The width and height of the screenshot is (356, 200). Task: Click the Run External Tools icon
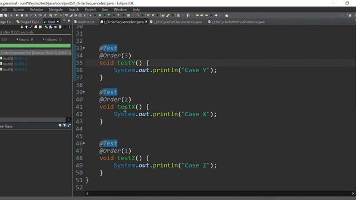(x=119, y=15)
